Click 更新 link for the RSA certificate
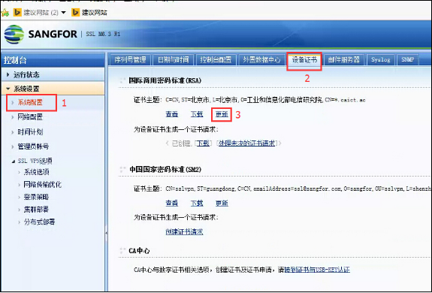 [x=222, y=114]
